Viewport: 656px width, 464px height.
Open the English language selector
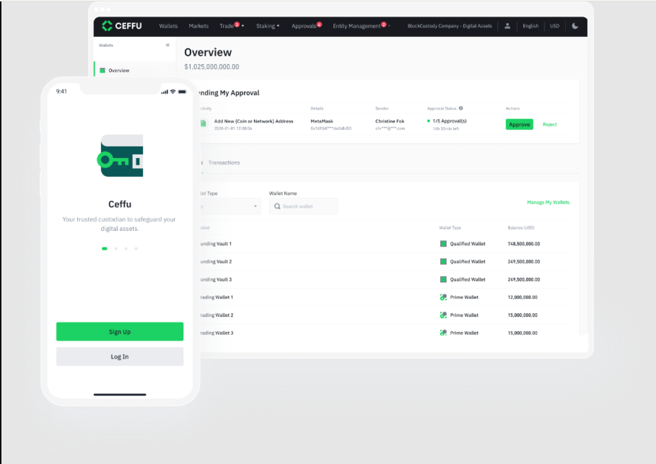530,26
